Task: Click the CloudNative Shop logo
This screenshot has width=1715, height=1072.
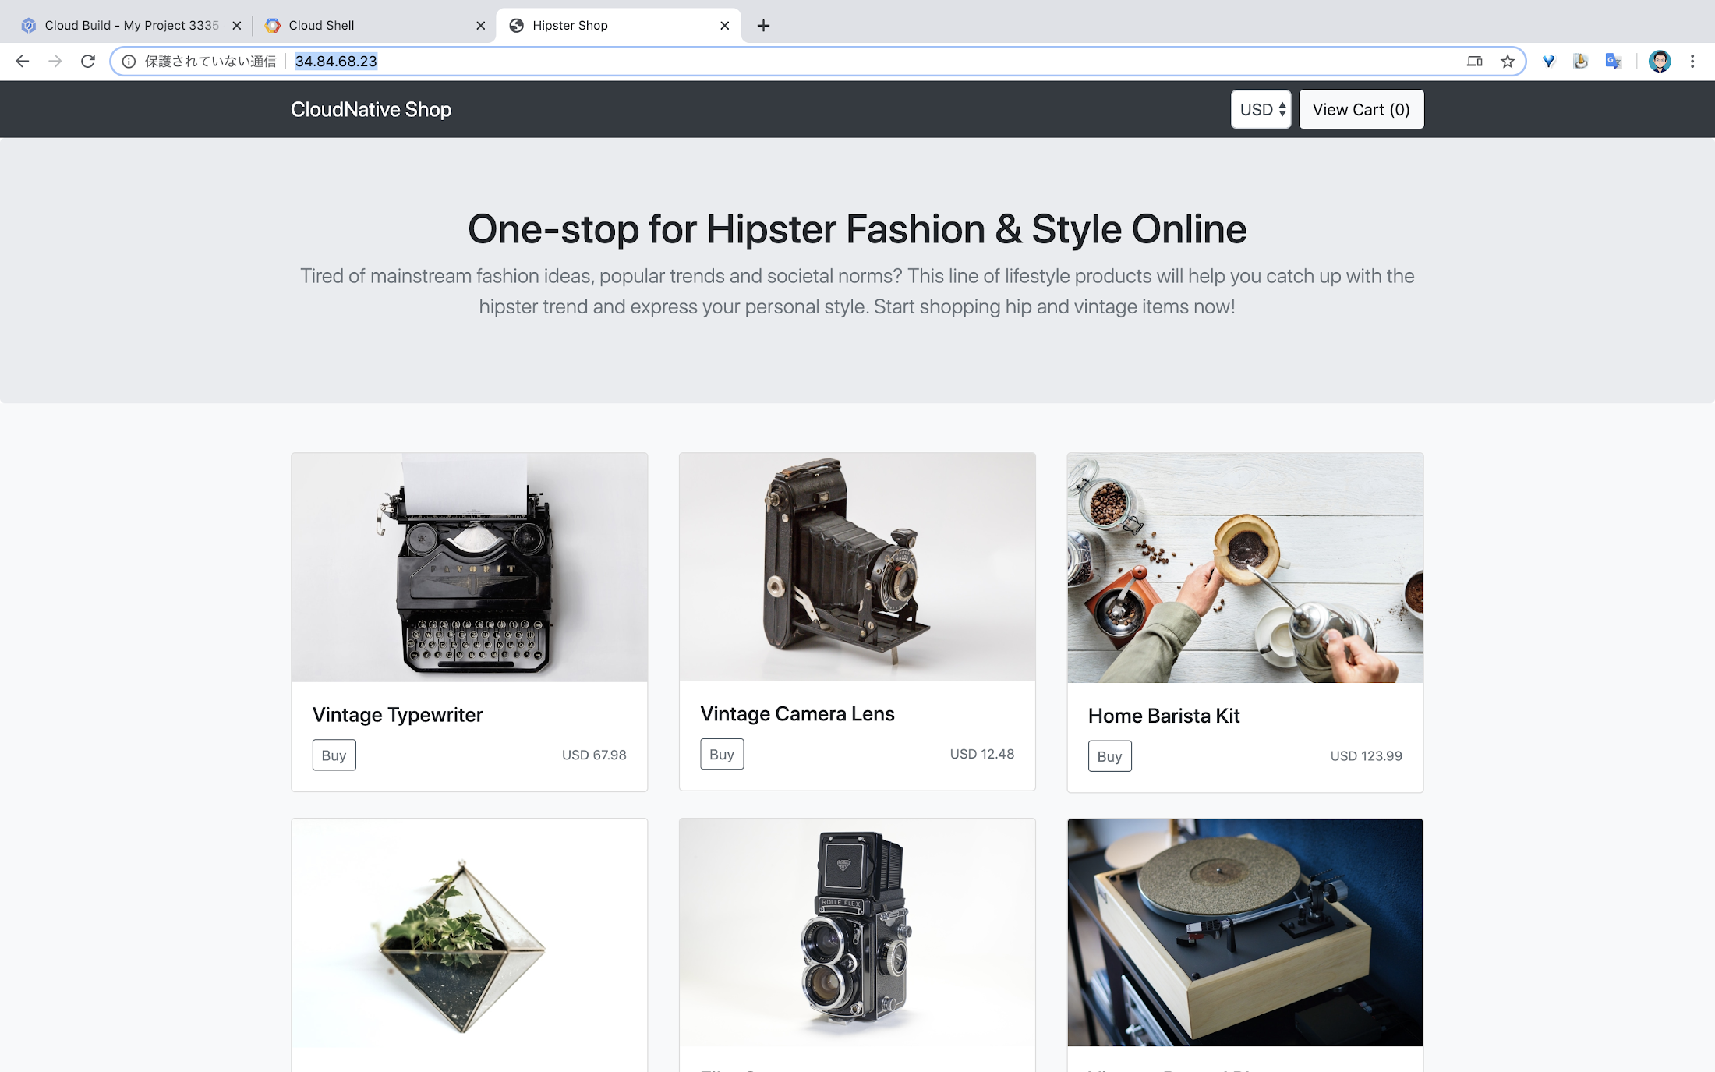Action: click(x=370, y=108)
